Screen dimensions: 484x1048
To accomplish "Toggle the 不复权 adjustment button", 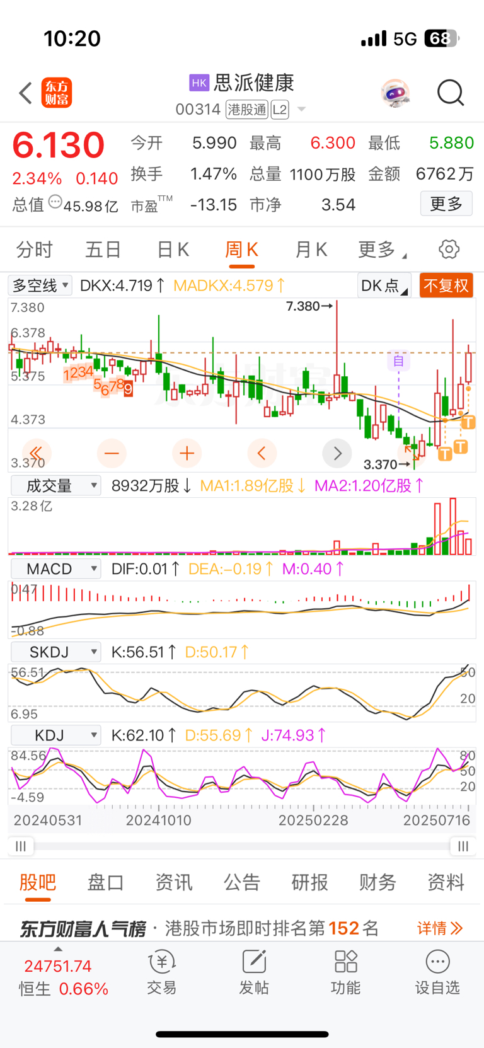I will (x=446, y=285).
